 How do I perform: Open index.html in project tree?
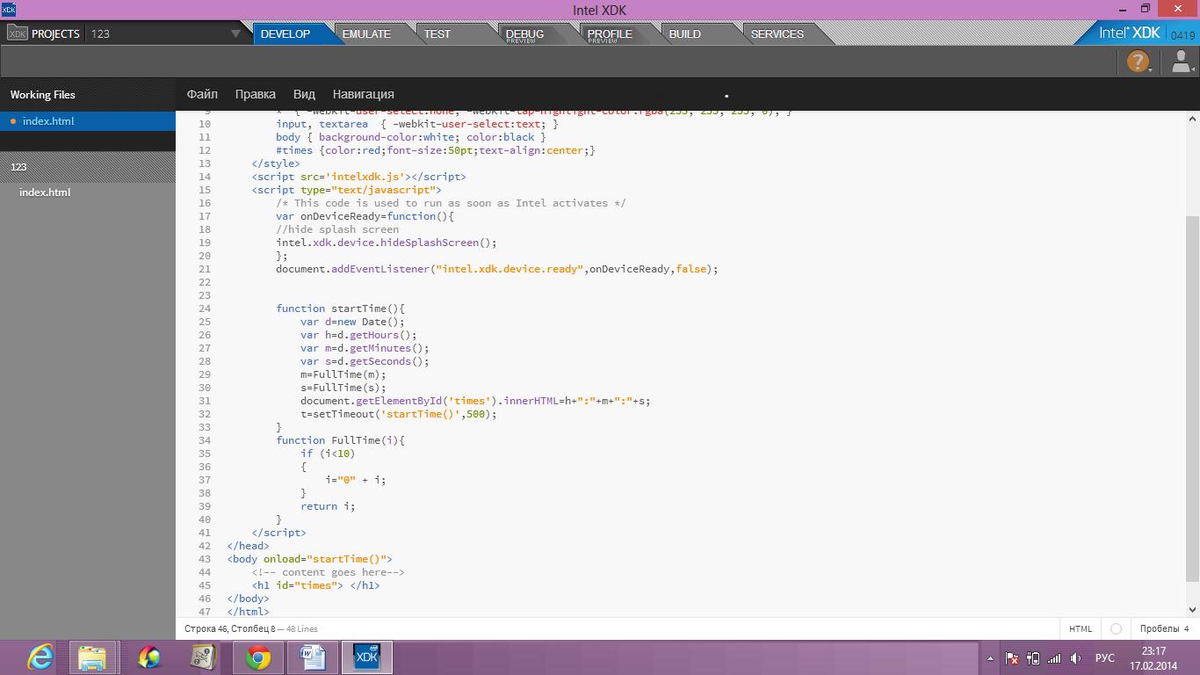tap(45, 192)
